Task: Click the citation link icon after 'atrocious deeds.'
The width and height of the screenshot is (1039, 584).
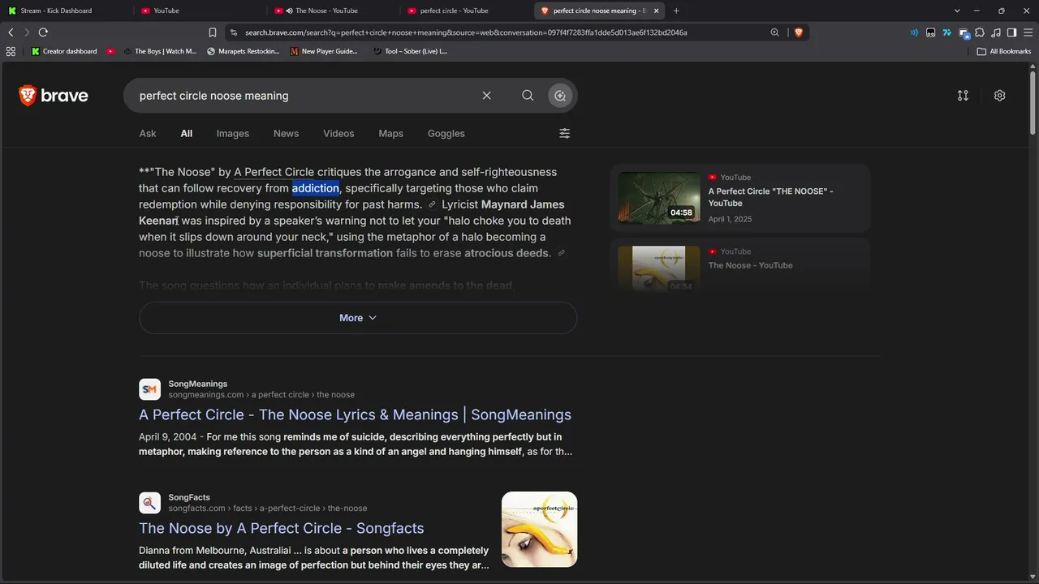Action: point(561,253)
